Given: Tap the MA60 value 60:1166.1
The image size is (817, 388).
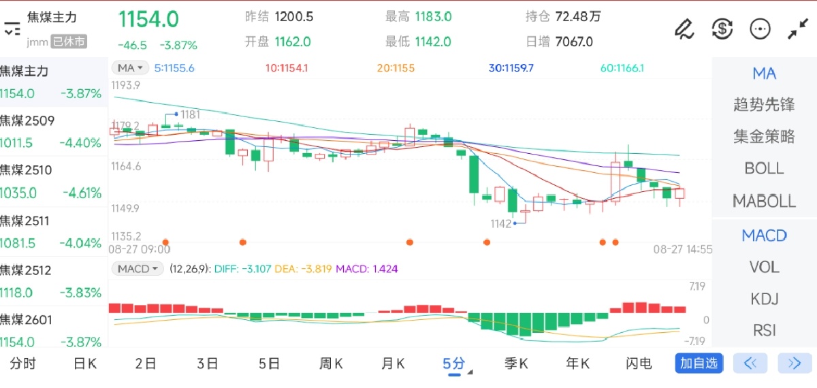Looking at the screenshot, I should pos(622,68).
